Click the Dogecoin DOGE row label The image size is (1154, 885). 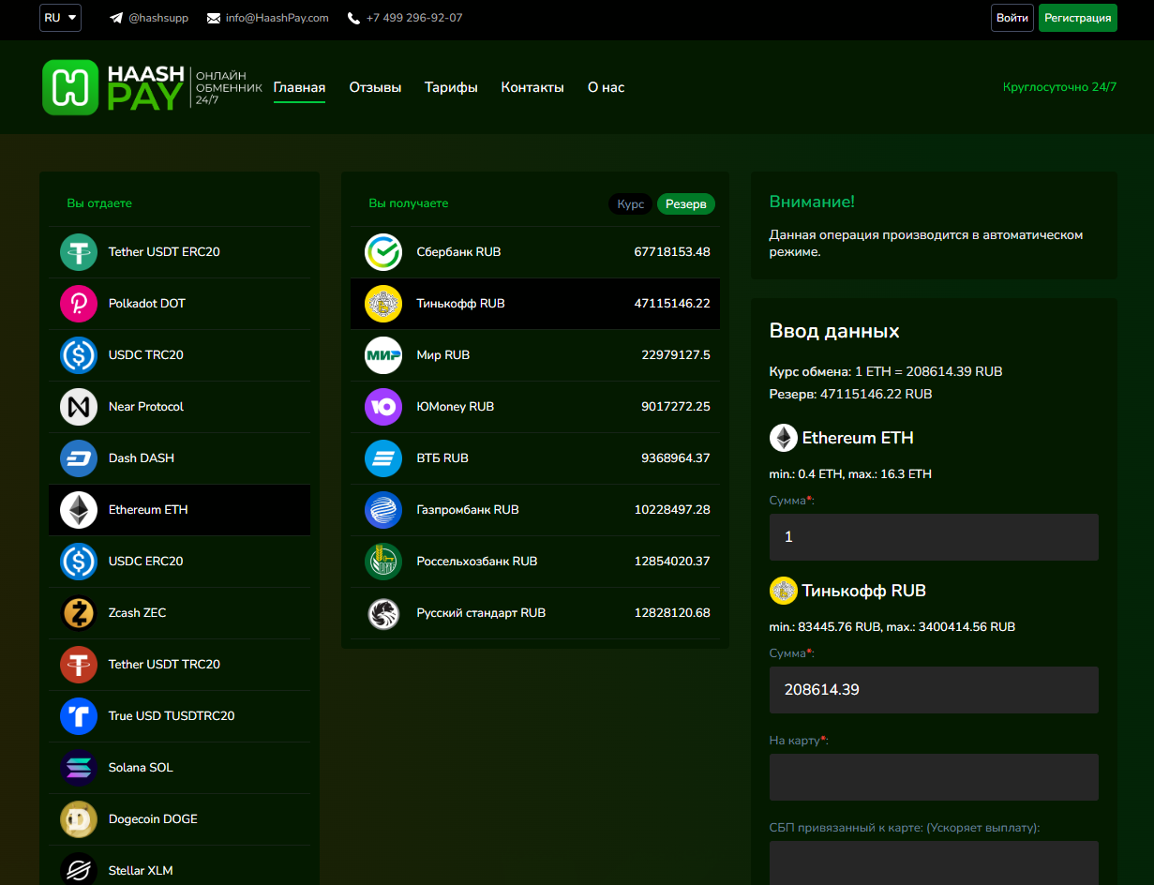(x=153, y=819)
